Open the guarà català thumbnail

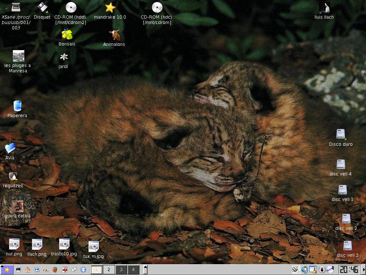[x=18, y=206]
